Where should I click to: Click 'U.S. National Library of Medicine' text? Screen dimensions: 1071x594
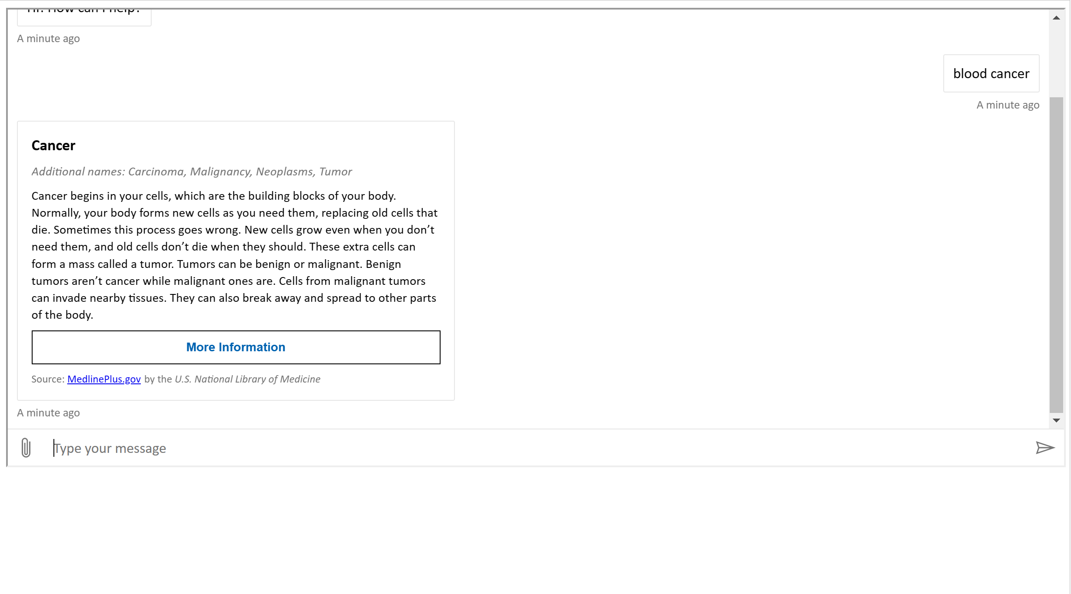click(x=247, y=379)
